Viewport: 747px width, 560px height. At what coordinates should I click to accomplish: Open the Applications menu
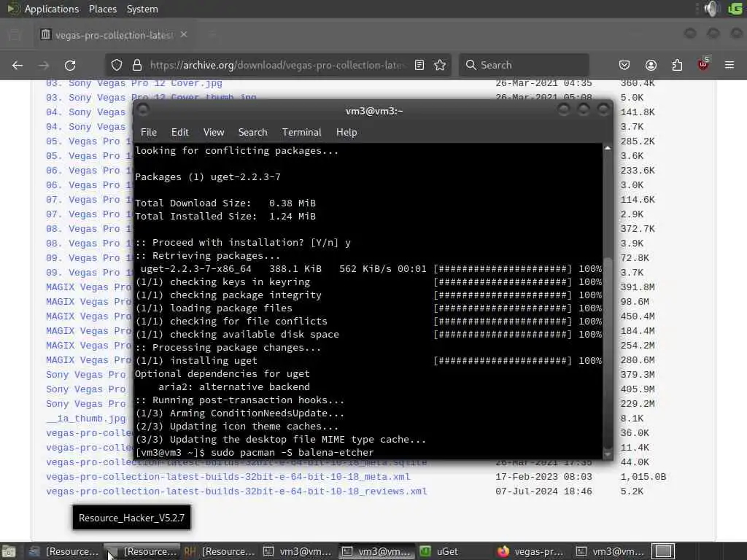52,9
